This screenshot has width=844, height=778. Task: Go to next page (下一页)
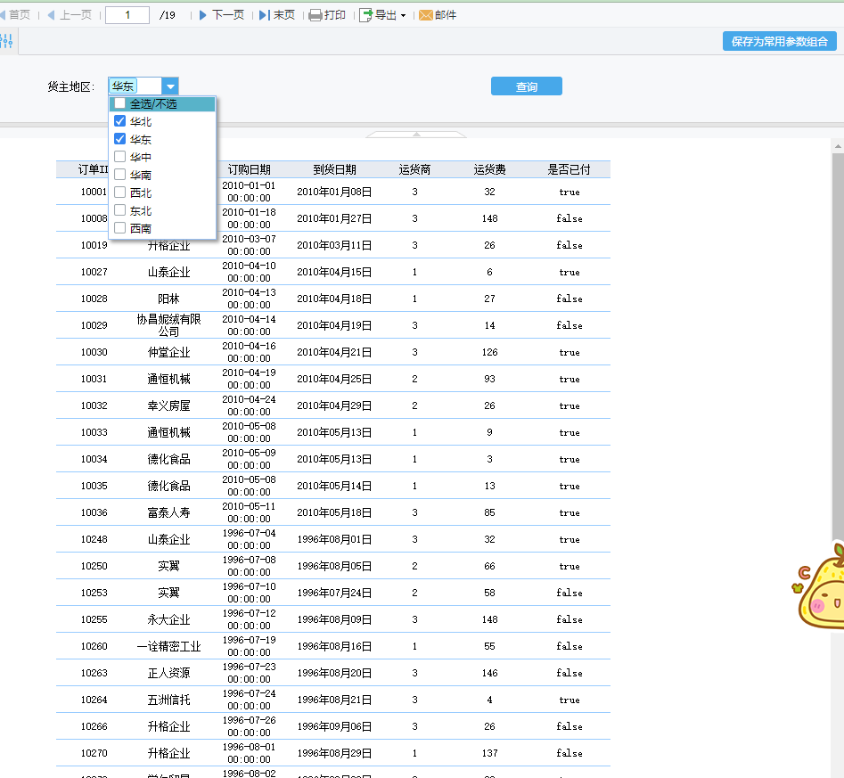coord(221,15)
